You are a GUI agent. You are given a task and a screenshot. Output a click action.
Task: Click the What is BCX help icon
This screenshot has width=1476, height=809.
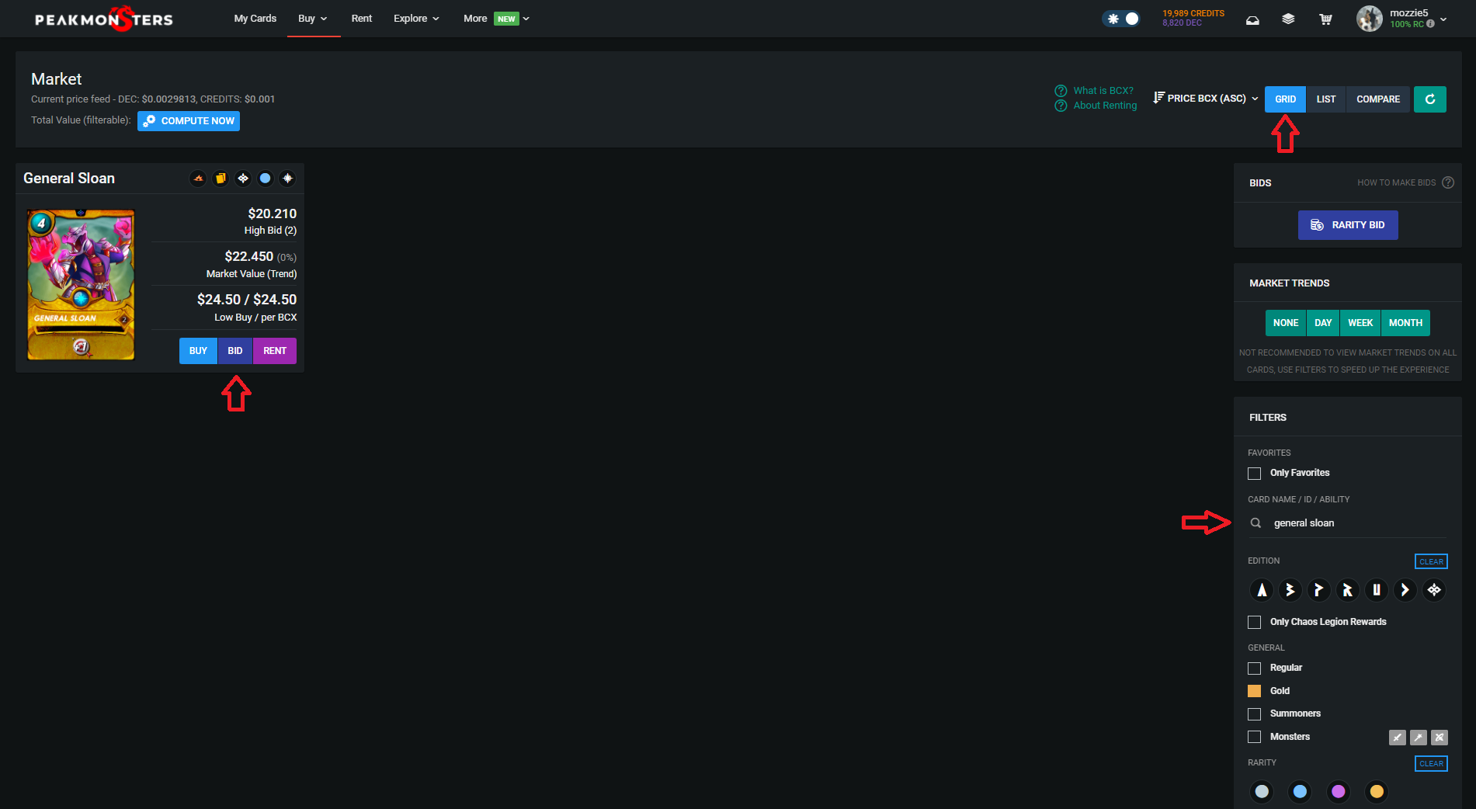1061,91
